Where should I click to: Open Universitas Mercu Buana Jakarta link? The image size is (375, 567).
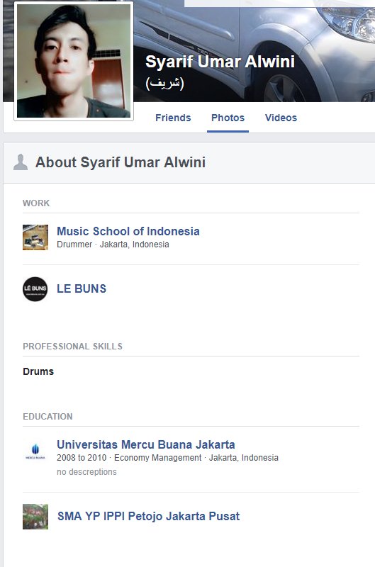tap(146, 444)
